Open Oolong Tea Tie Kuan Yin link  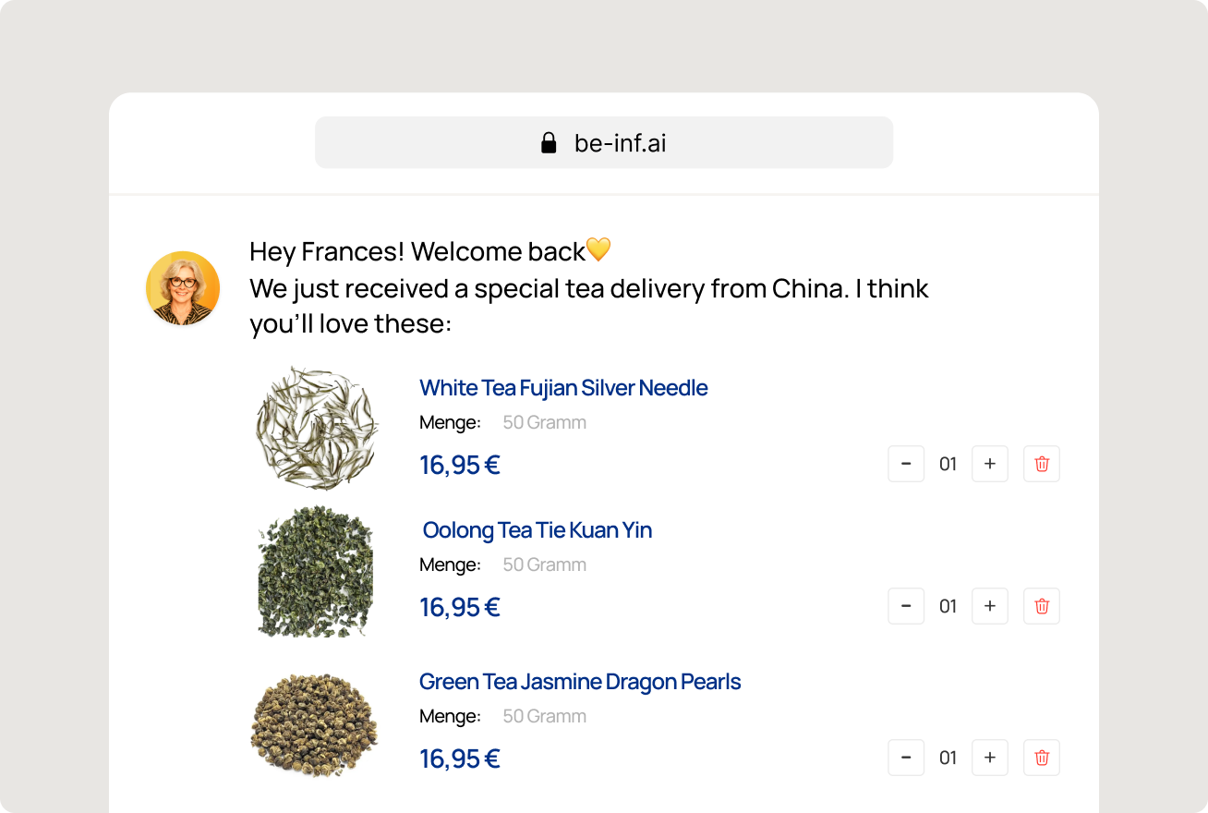coord(538,530)
